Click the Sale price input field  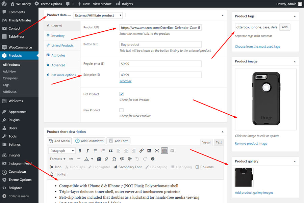160,75
